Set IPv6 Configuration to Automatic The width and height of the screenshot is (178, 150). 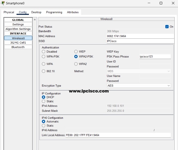[x=44, y=122]
